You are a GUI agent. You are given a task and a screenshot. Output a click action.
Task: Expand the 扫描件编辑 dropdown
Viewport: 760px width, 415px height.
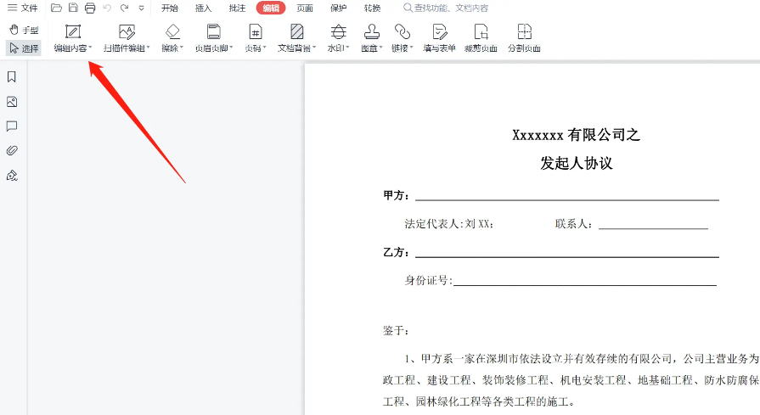pos(127,48)
